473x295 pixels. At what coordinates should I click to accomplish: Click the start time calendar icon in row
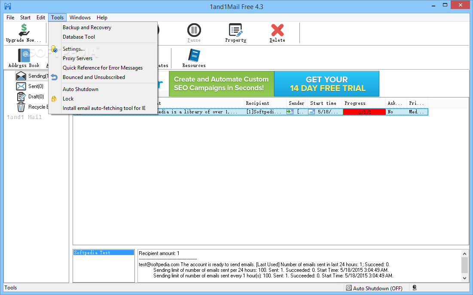coord(311,112)
